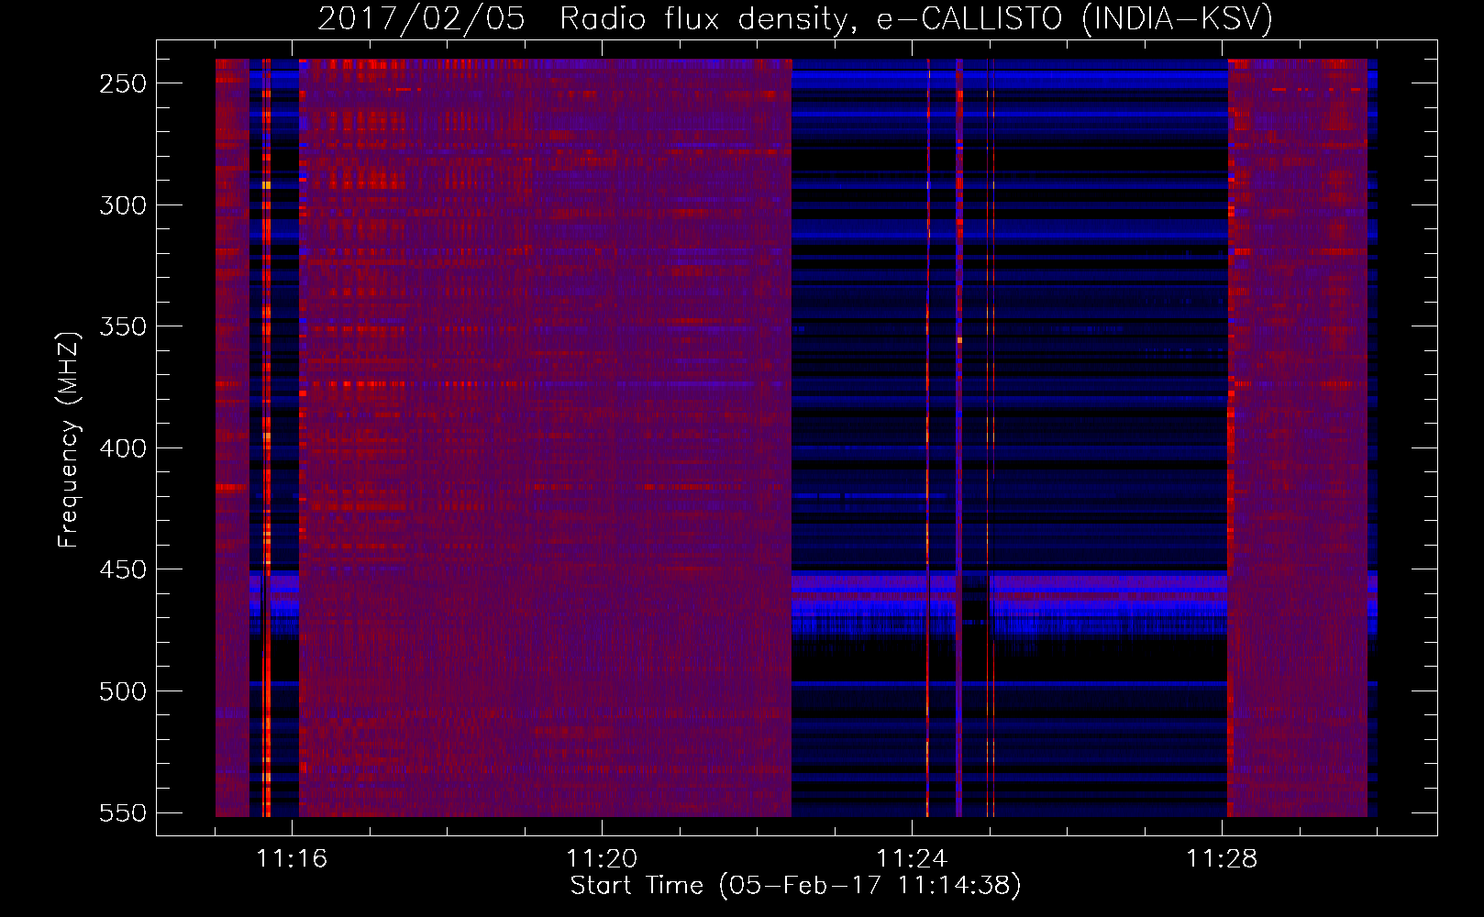Image resolution: width=1484 pixels, height=917 pixels.
Task: Select the 350 frequency tick label
Action: (x=123, y=326)
